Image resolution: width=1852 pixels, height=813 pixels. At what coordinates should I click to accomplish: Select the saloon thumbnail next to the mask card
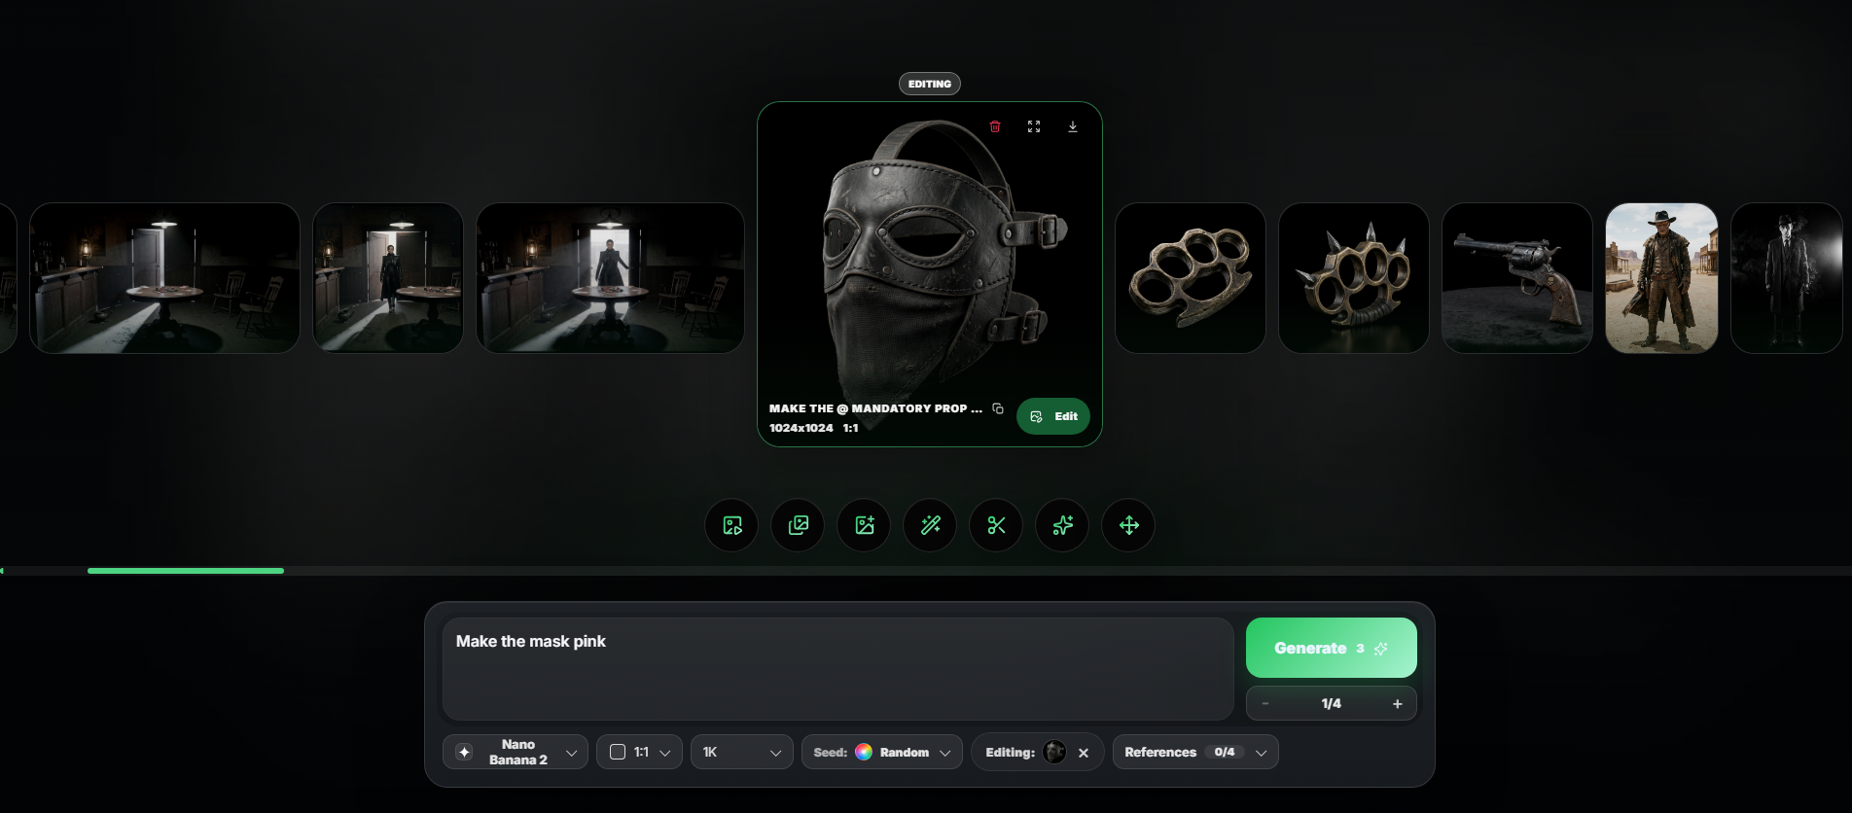610,278
